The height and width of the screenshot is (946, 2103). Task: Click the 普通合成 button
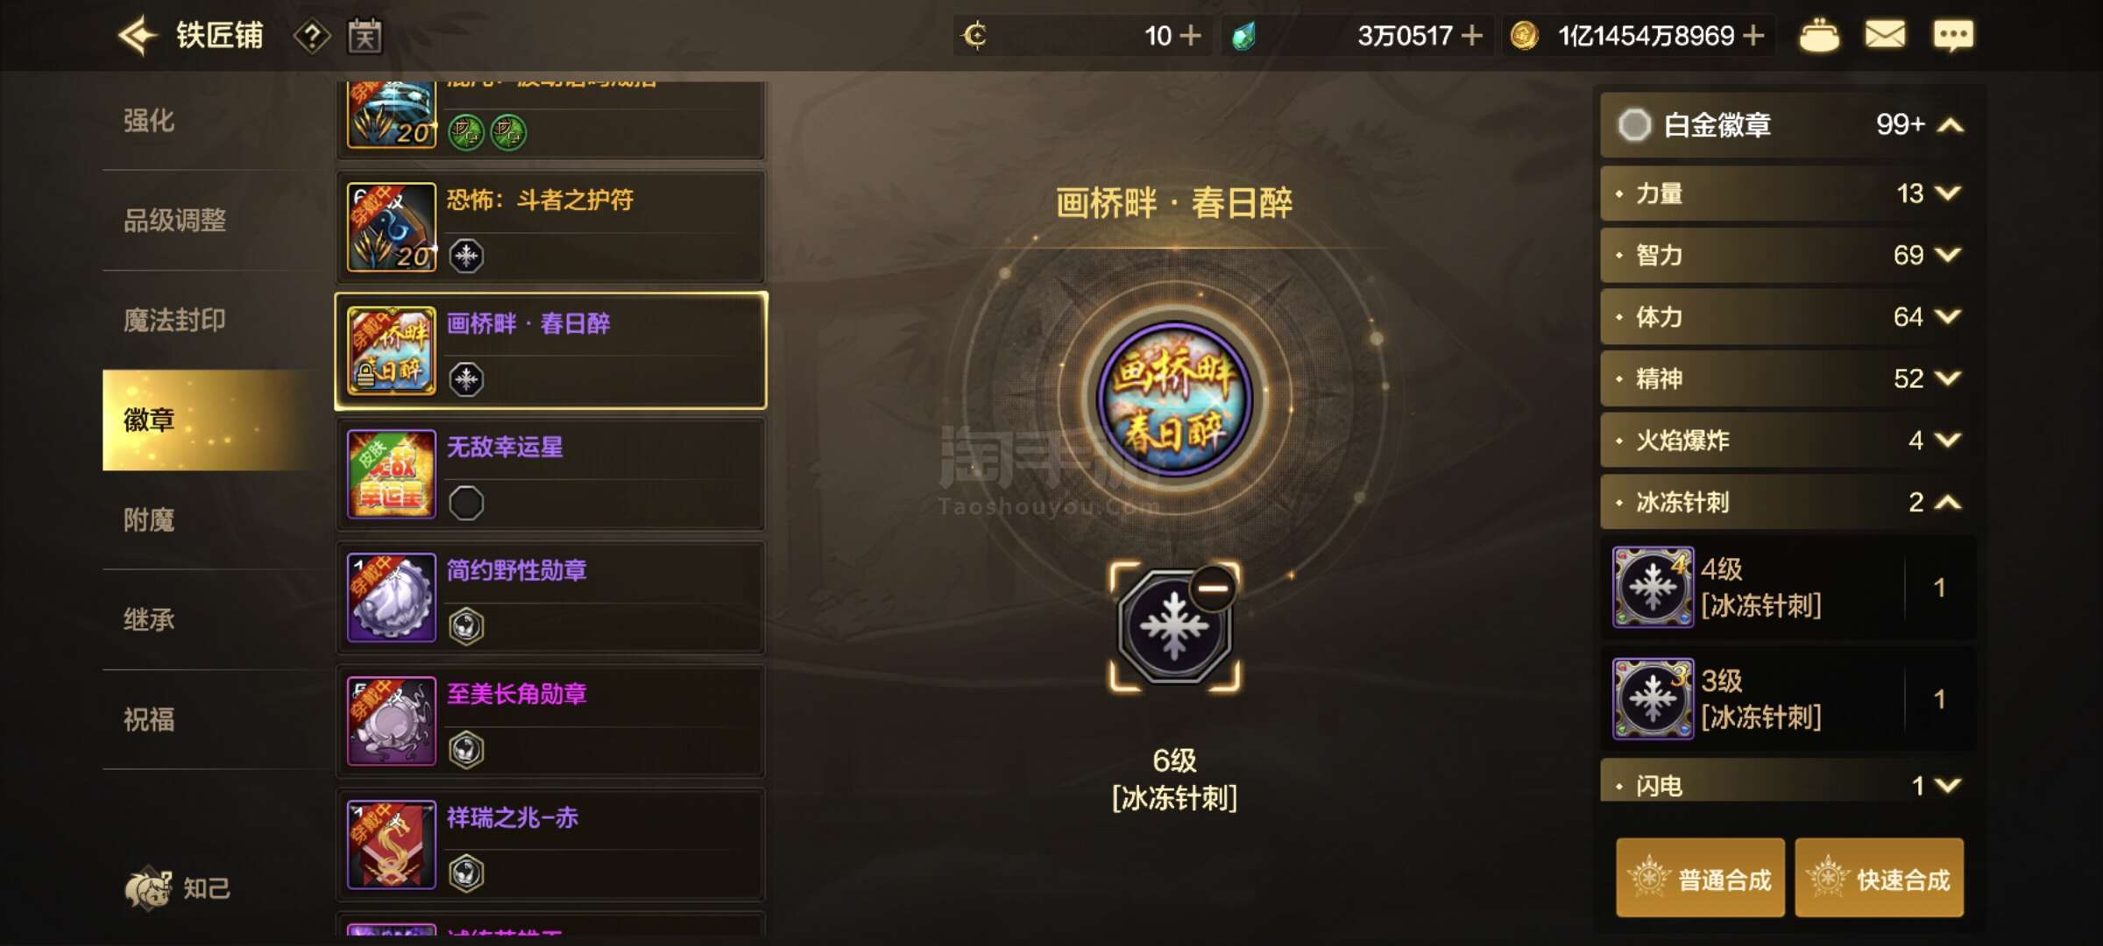[x=1700, y=879]
